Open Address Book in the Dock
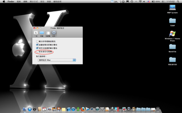The width and height of the screenshot is (182, 113). pos(40,109)
